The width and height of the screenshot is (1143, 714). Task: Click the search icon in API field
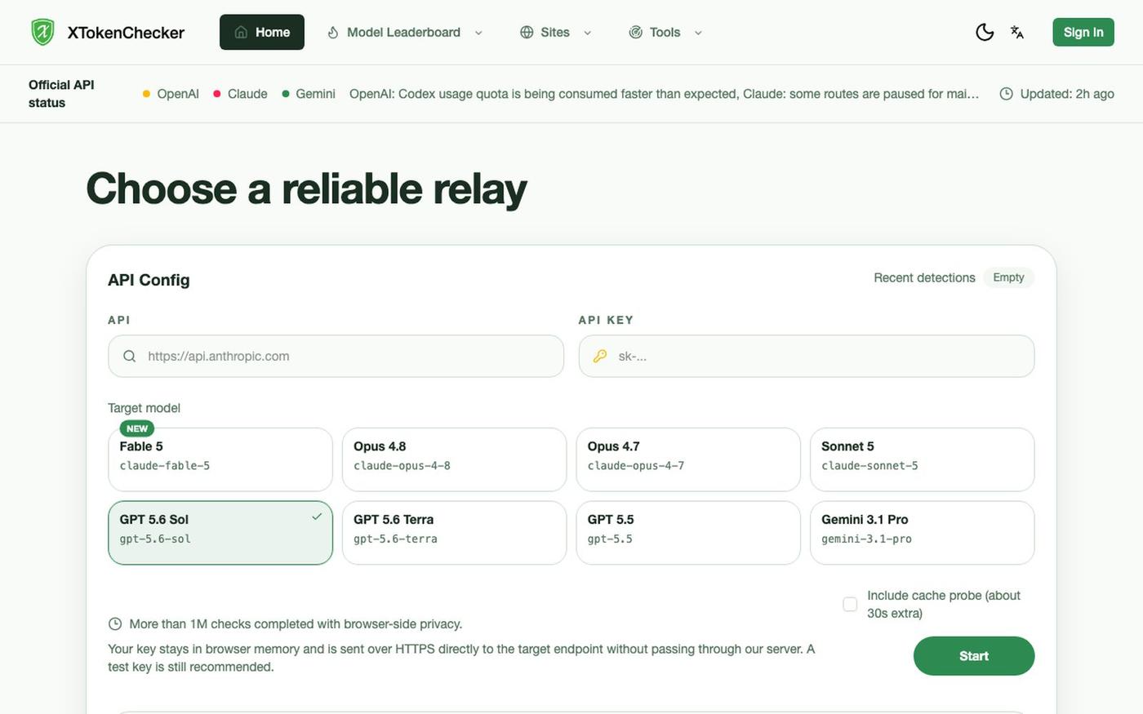[129, 356]
